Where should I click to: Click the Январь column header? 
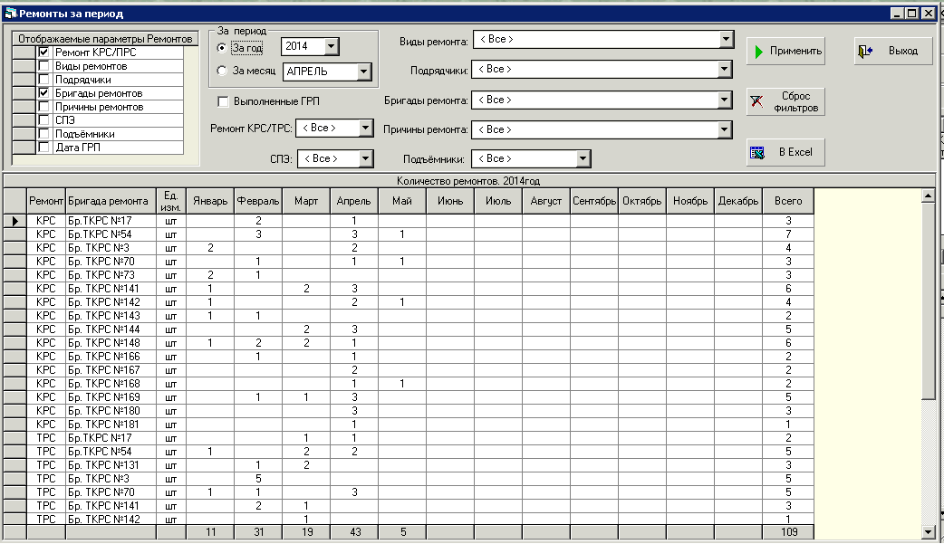pyautogui.click(x=210, y=201)
